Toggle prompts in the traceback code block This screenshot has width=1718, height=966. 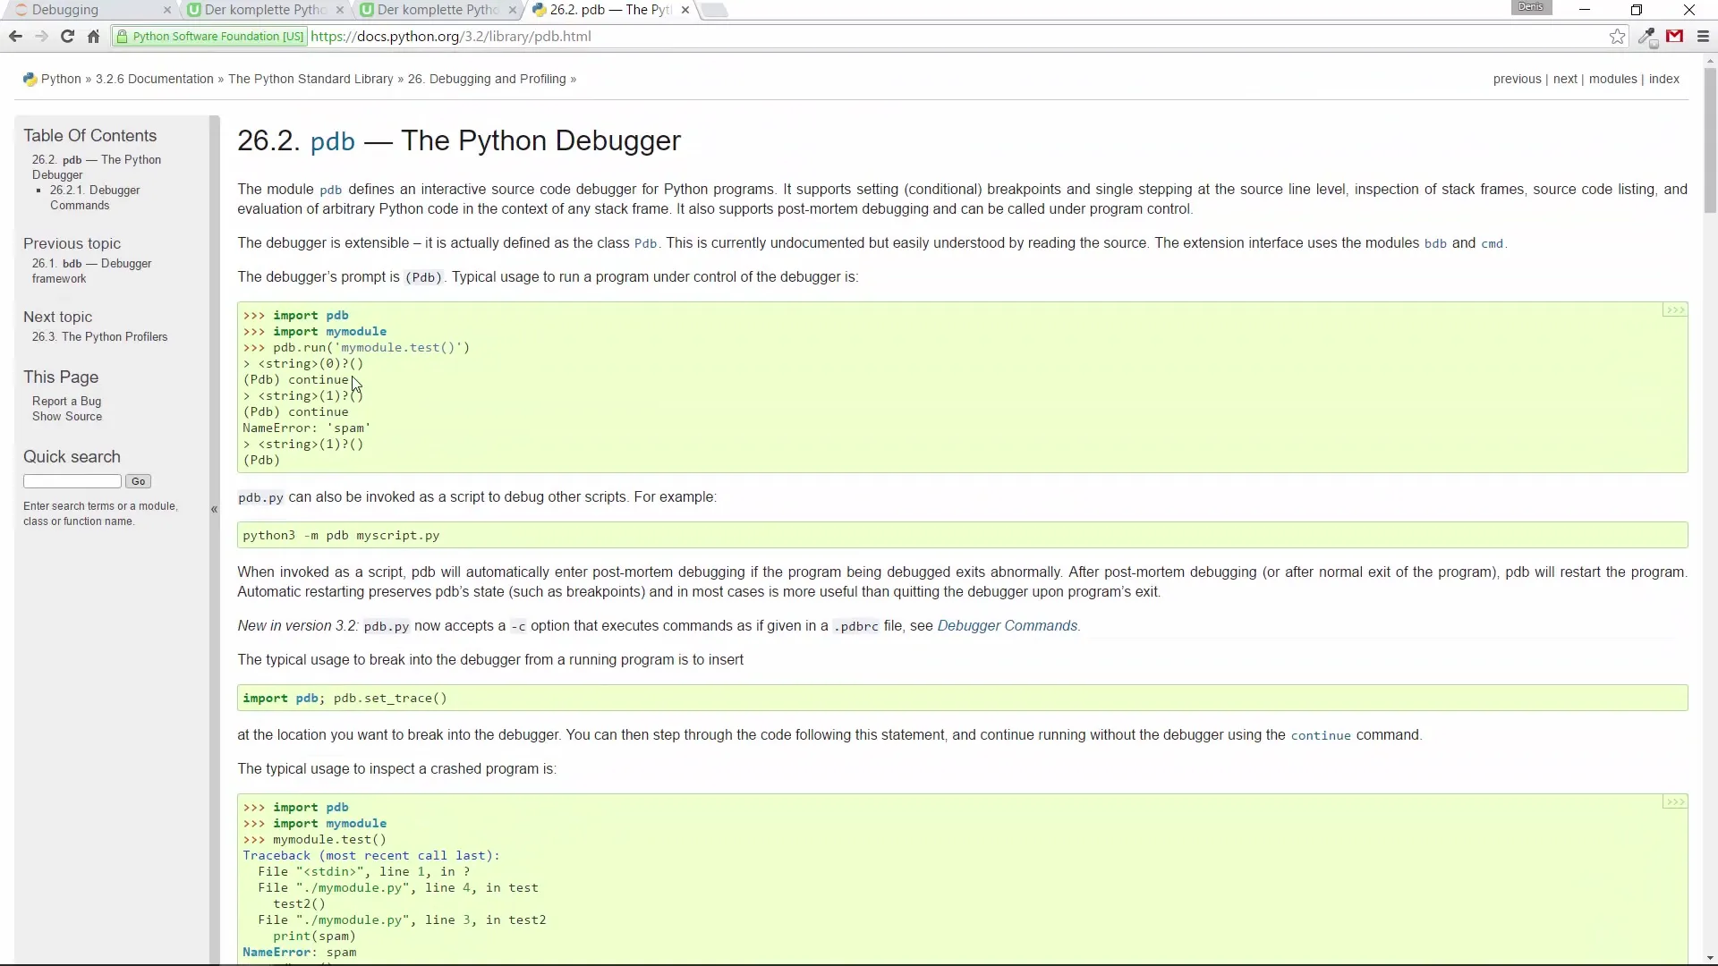pos(1674,802)
